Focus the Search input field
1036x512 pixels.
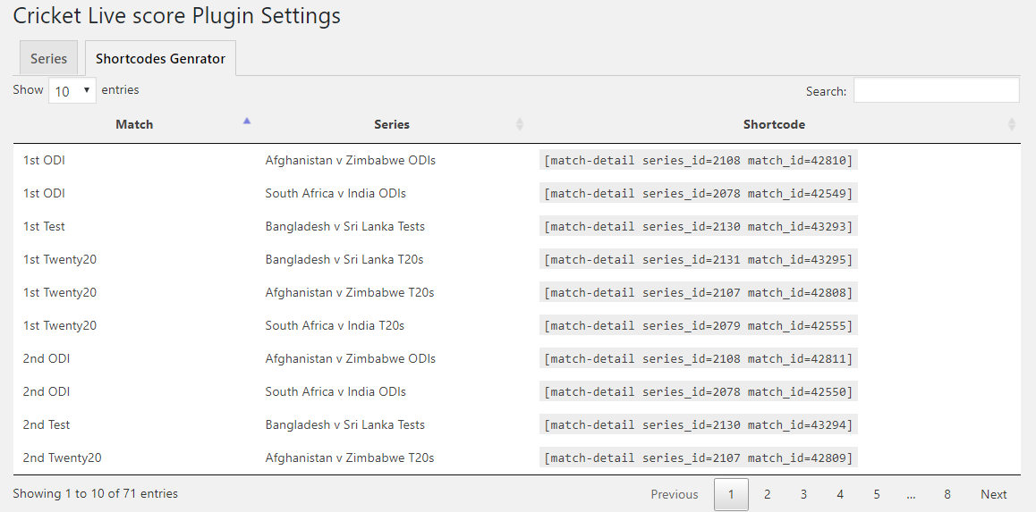click(936, 90)
